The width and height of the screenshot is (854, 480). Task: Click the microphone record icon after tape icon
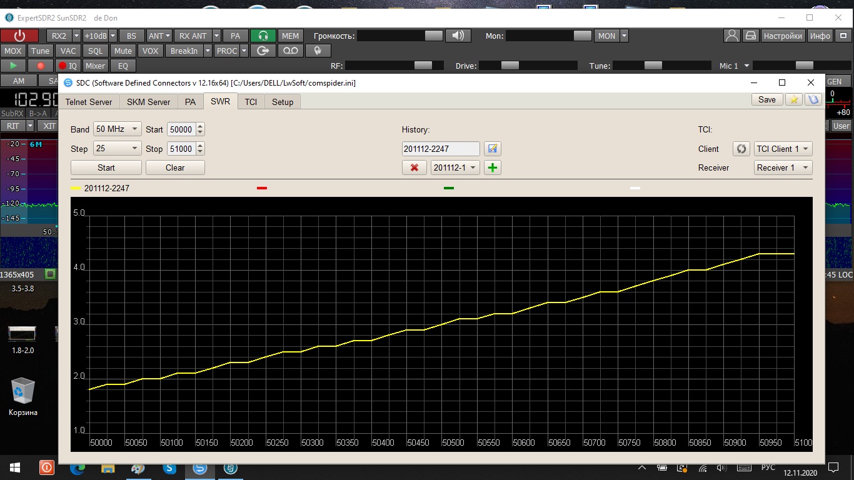pos(318,51)
